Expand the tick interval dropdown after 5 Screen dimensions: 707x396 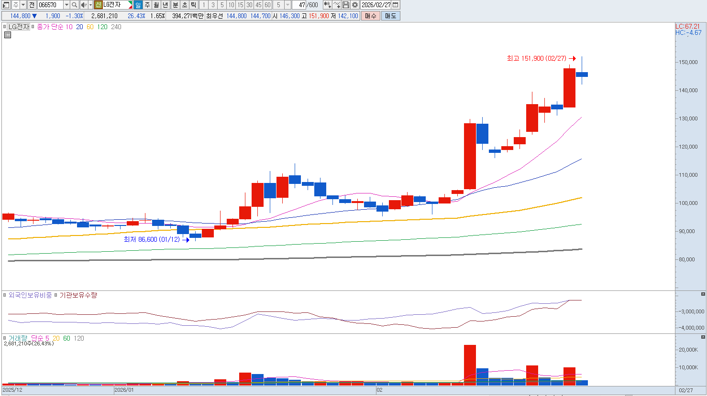(x=287, y=5)
